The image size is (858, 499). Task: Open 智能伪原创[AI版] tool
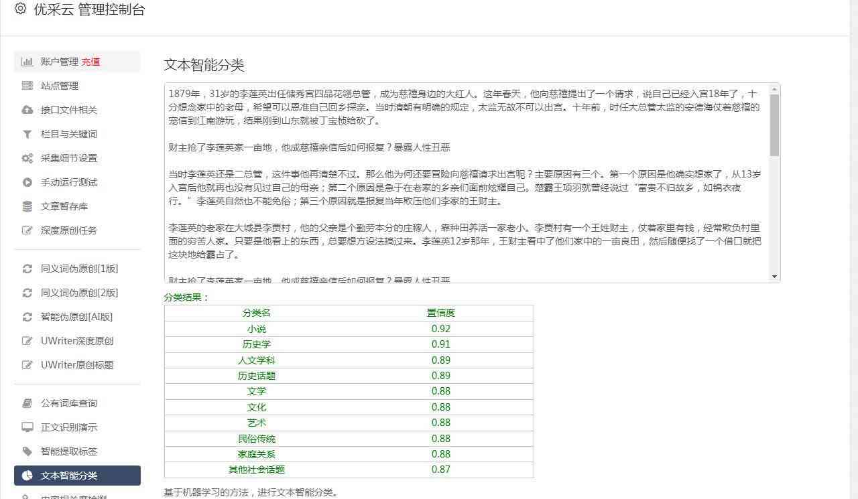77,317
